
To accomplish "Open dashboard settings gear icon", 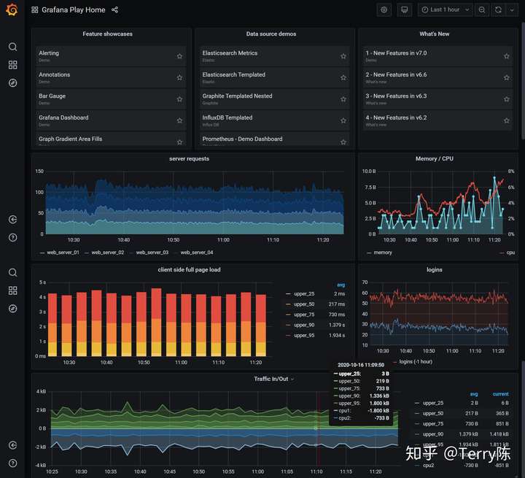I will pyautogui.click(x=384, y=9).
